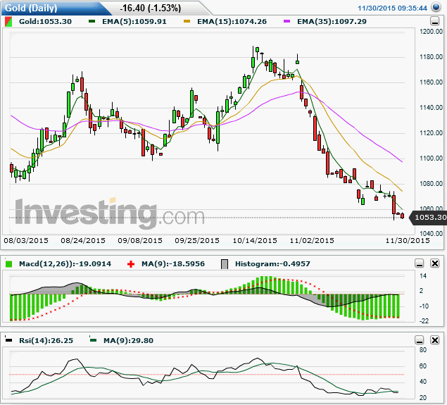
Task: Click the 08/24/2015 date axis label
Action: click(x=83, y=241)
